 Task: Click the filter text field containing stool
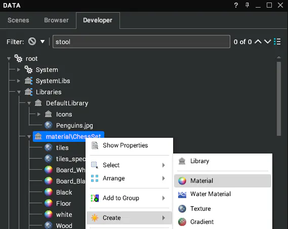[141, 42]
